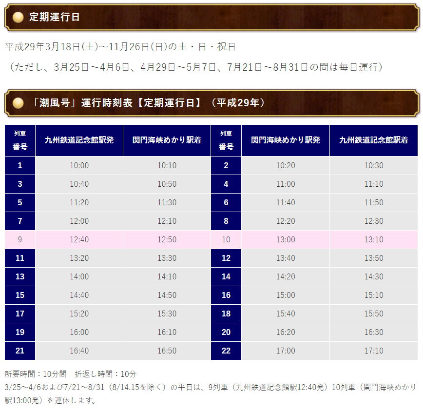Image resolution: width=423 pixels, height=412 pixels.
Task: Click the 11:20 departure time
Action: click(x=79, y=202)
